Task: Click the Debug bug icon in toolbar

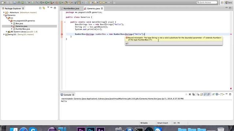Action: [x=41, y=3]
